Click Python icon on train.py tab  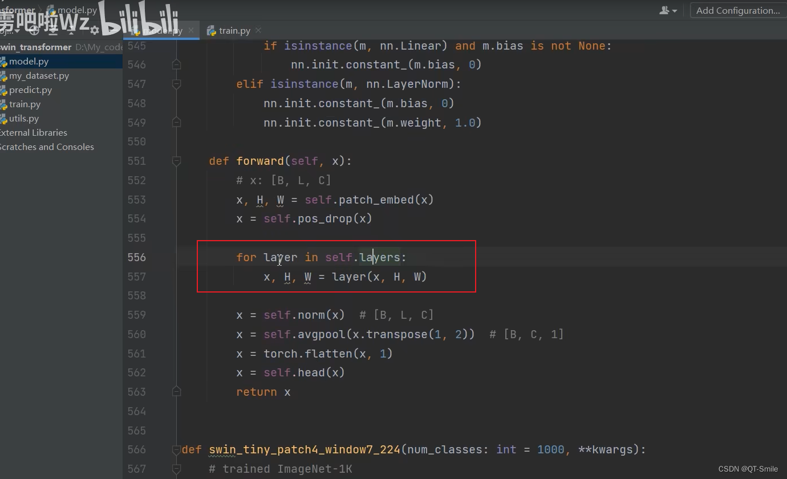pos(212,31)
